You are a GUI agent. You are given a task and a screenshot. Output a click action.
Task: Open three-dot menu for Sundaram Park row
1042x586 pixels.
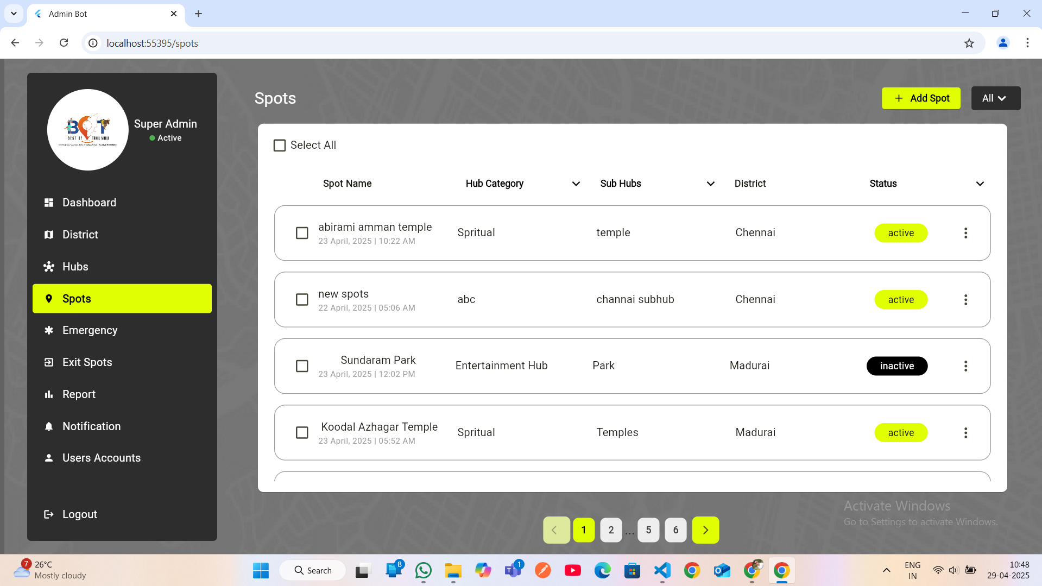965,366
